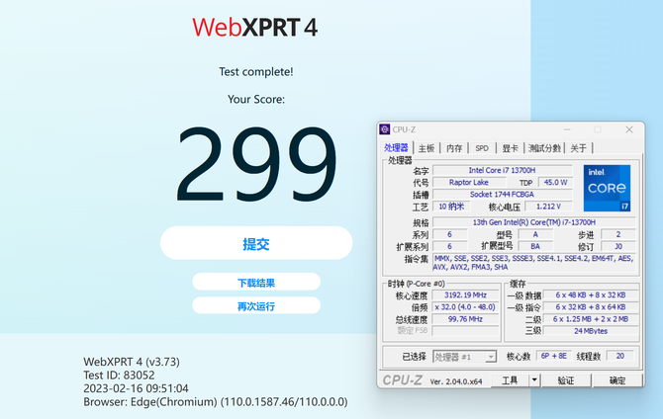Switch to the 主板 tab in CPU-Z
Image resolution: width=663 pixels, height=419 pixels.
coord(426,148)
